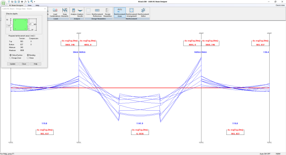Open the Reinforcement Editor
Screen dimensions: 286x155
[143, 13]
